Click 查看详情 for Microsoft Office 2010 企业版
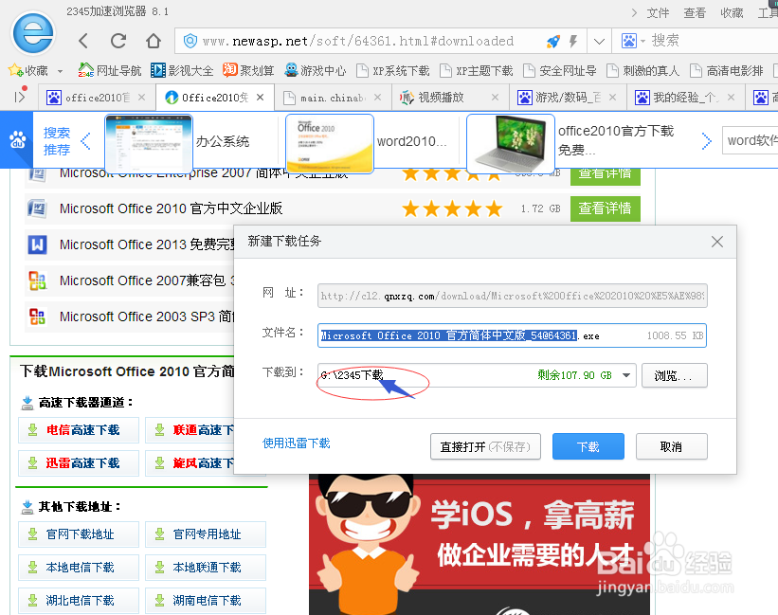778x615 pixels. click(x=605, y=208)
